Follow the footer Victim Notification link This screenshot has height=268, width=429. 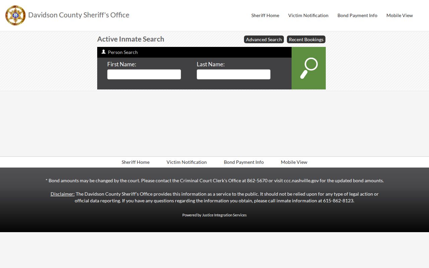[187, 162]
